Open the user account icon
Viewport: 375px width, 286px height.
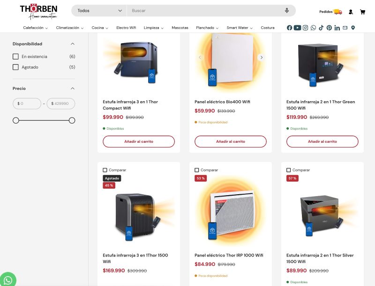click(x=351, y=12)
